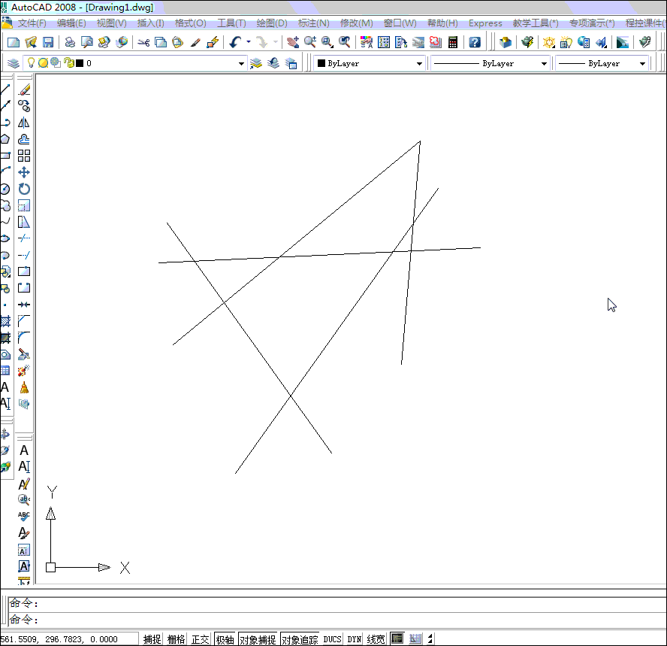The image size is (667, 646).
Task: Toggle 栅格 grid display
Action: (176, 639)
